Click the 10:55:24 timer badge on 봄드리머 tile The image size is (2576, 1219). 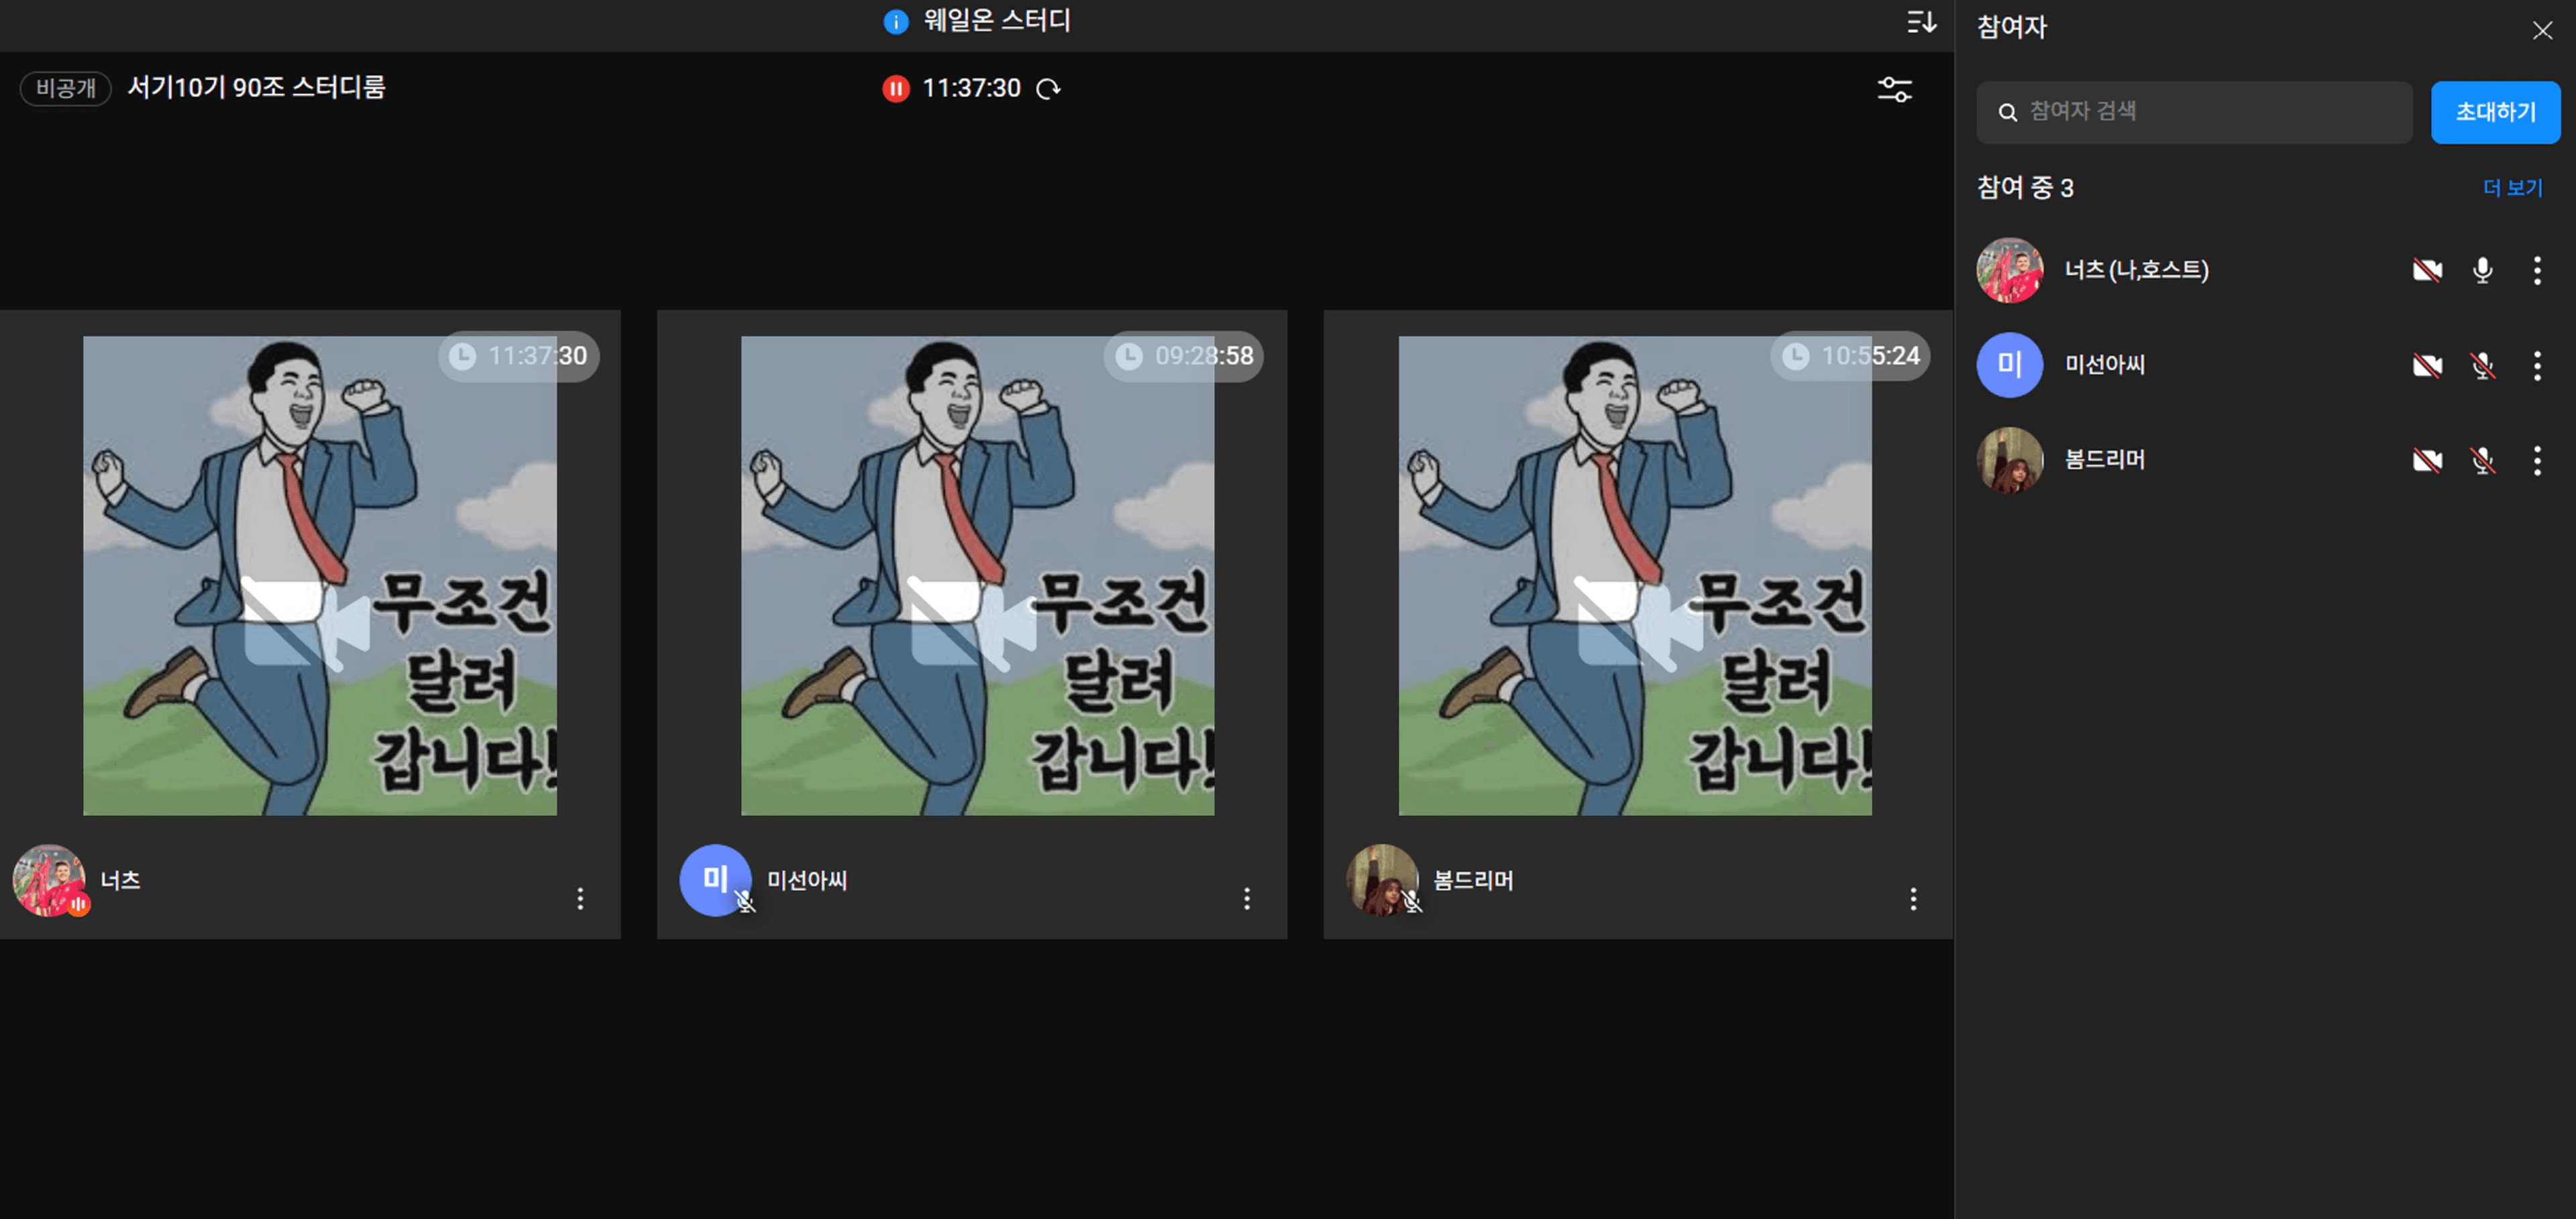[x=1850, y=357]
